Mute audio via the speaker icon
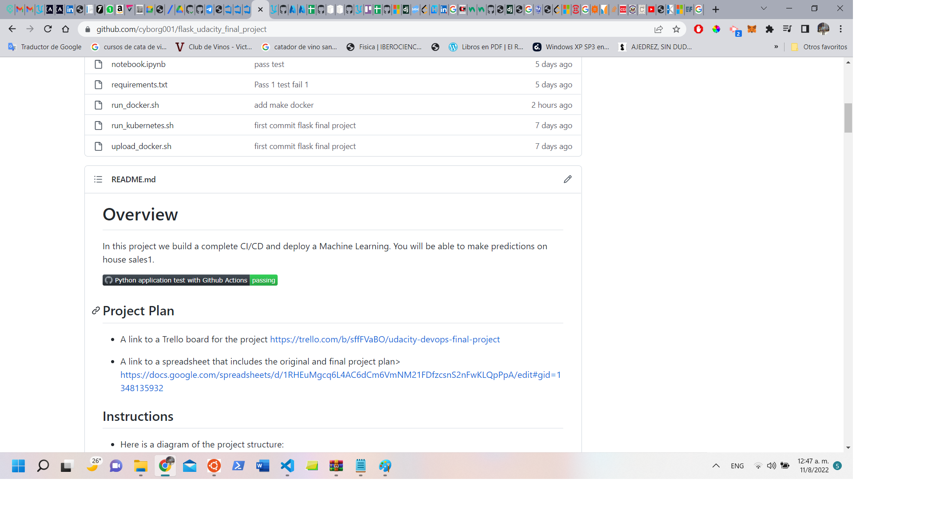Viewport: 932px width, 510px height. point(771,466)
